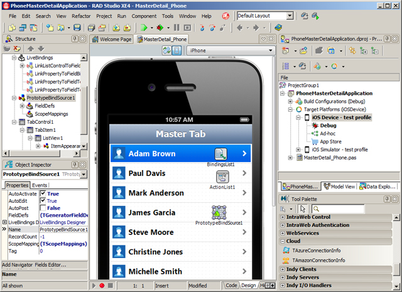Toggle the form designer orientation icon

coord(166,50)
